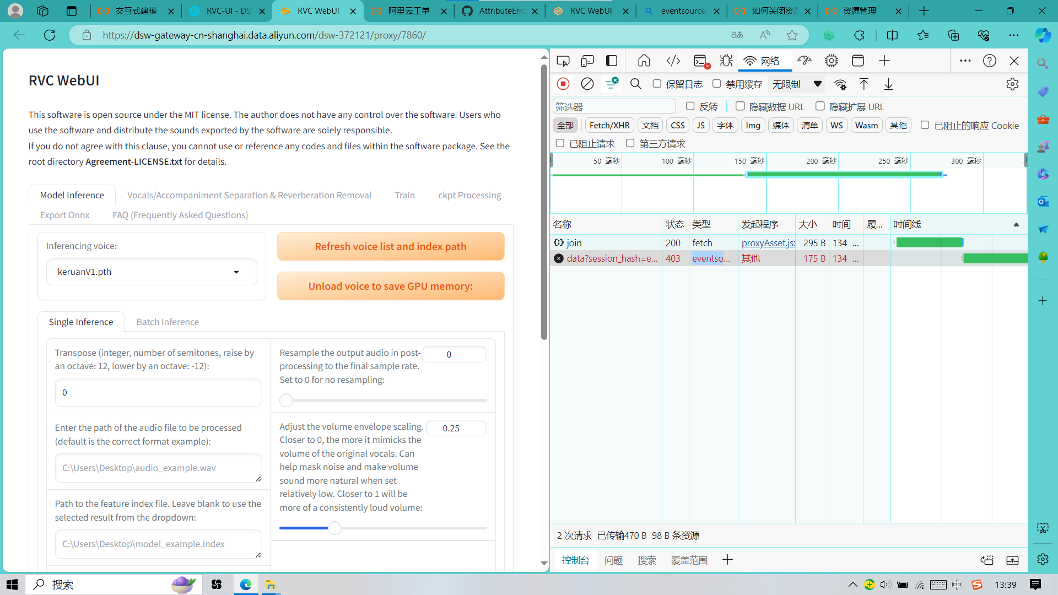Open the Elements panel code icon
The height and width of the screenshot is (595, 1058).
673,61
